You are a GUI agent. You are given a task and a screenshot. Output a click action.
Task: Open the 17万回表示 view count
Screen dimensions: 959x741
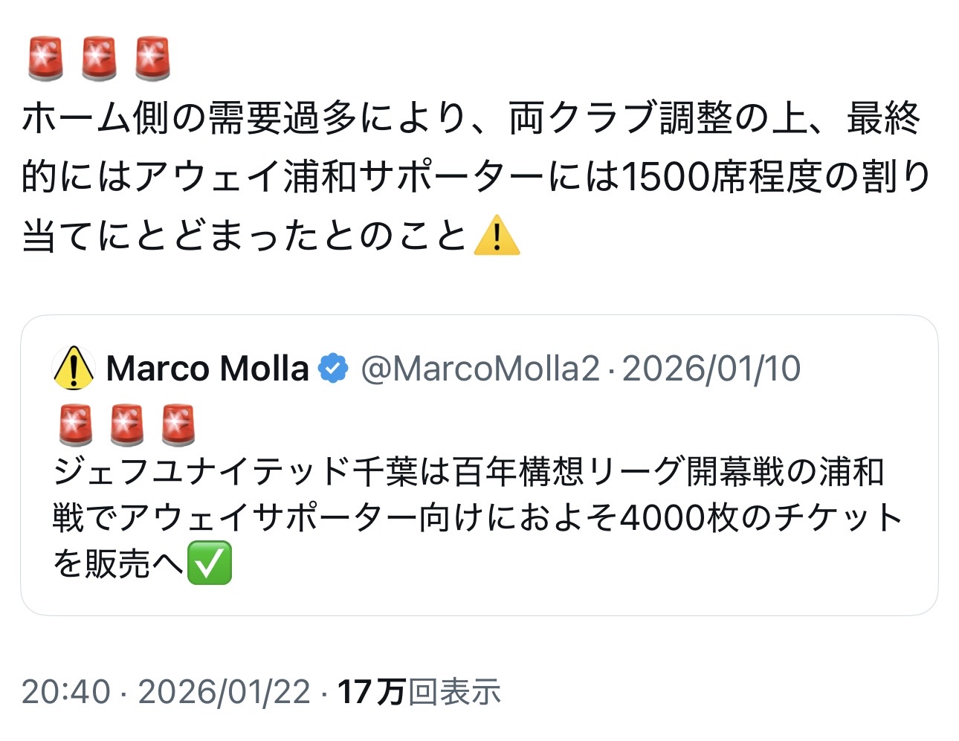click(x=419, y=692)
